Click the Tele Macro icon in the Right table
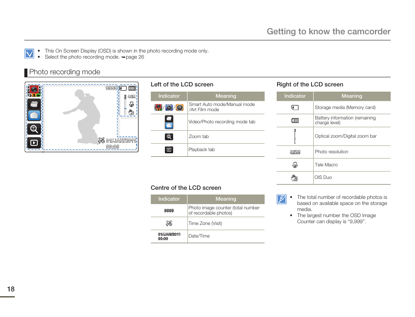This screenshot has width=415, height=317. [x=295, y=165]
